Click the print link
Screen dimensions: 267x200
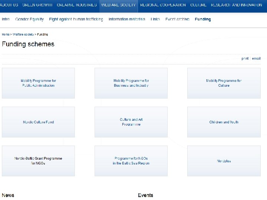(245, 59)
